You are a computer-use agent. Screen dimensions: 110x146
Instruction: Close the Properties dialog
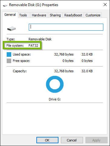tap(105, 5)
